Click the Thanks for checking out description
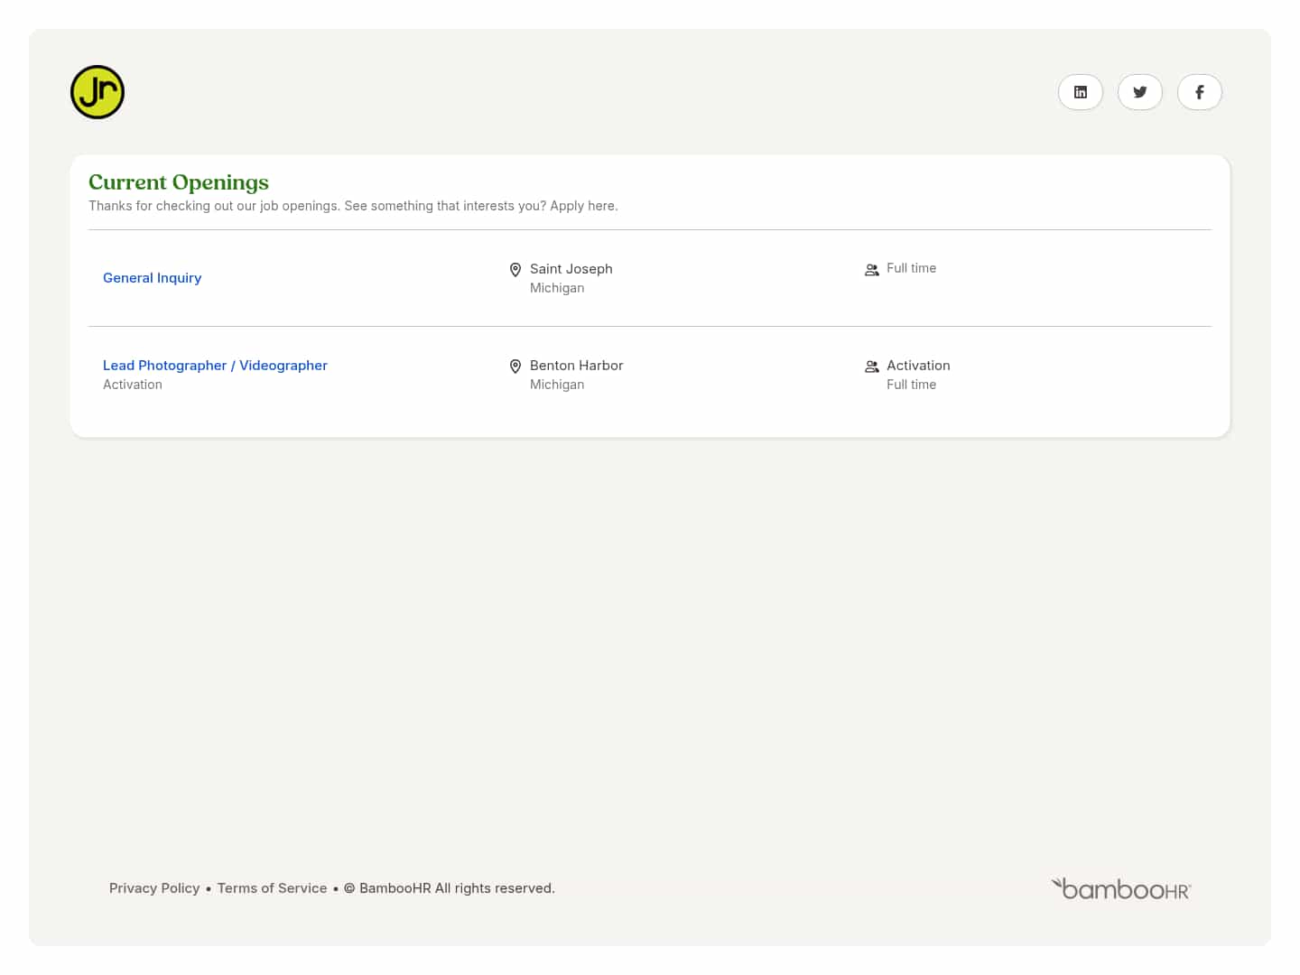 (x=353, y=206)
